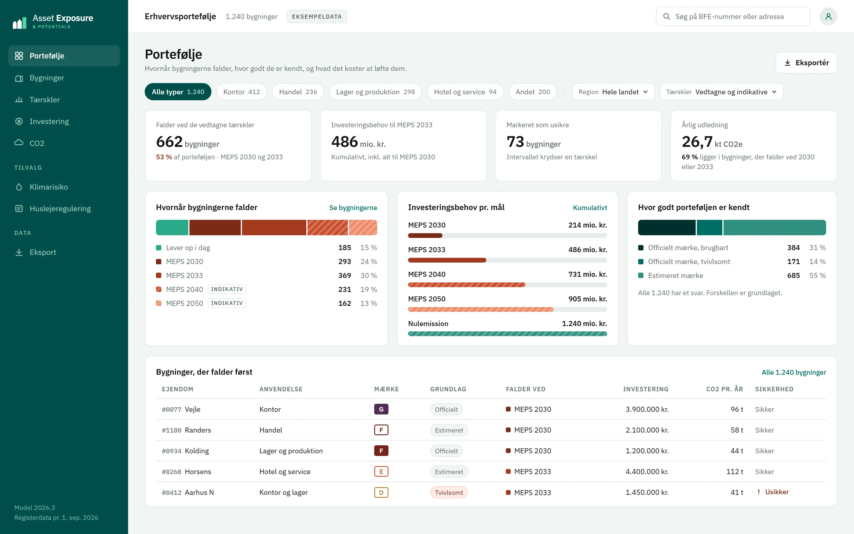
Task: Click the Officielt mærke, brugbart legend swatch
Action: [641, 248]
